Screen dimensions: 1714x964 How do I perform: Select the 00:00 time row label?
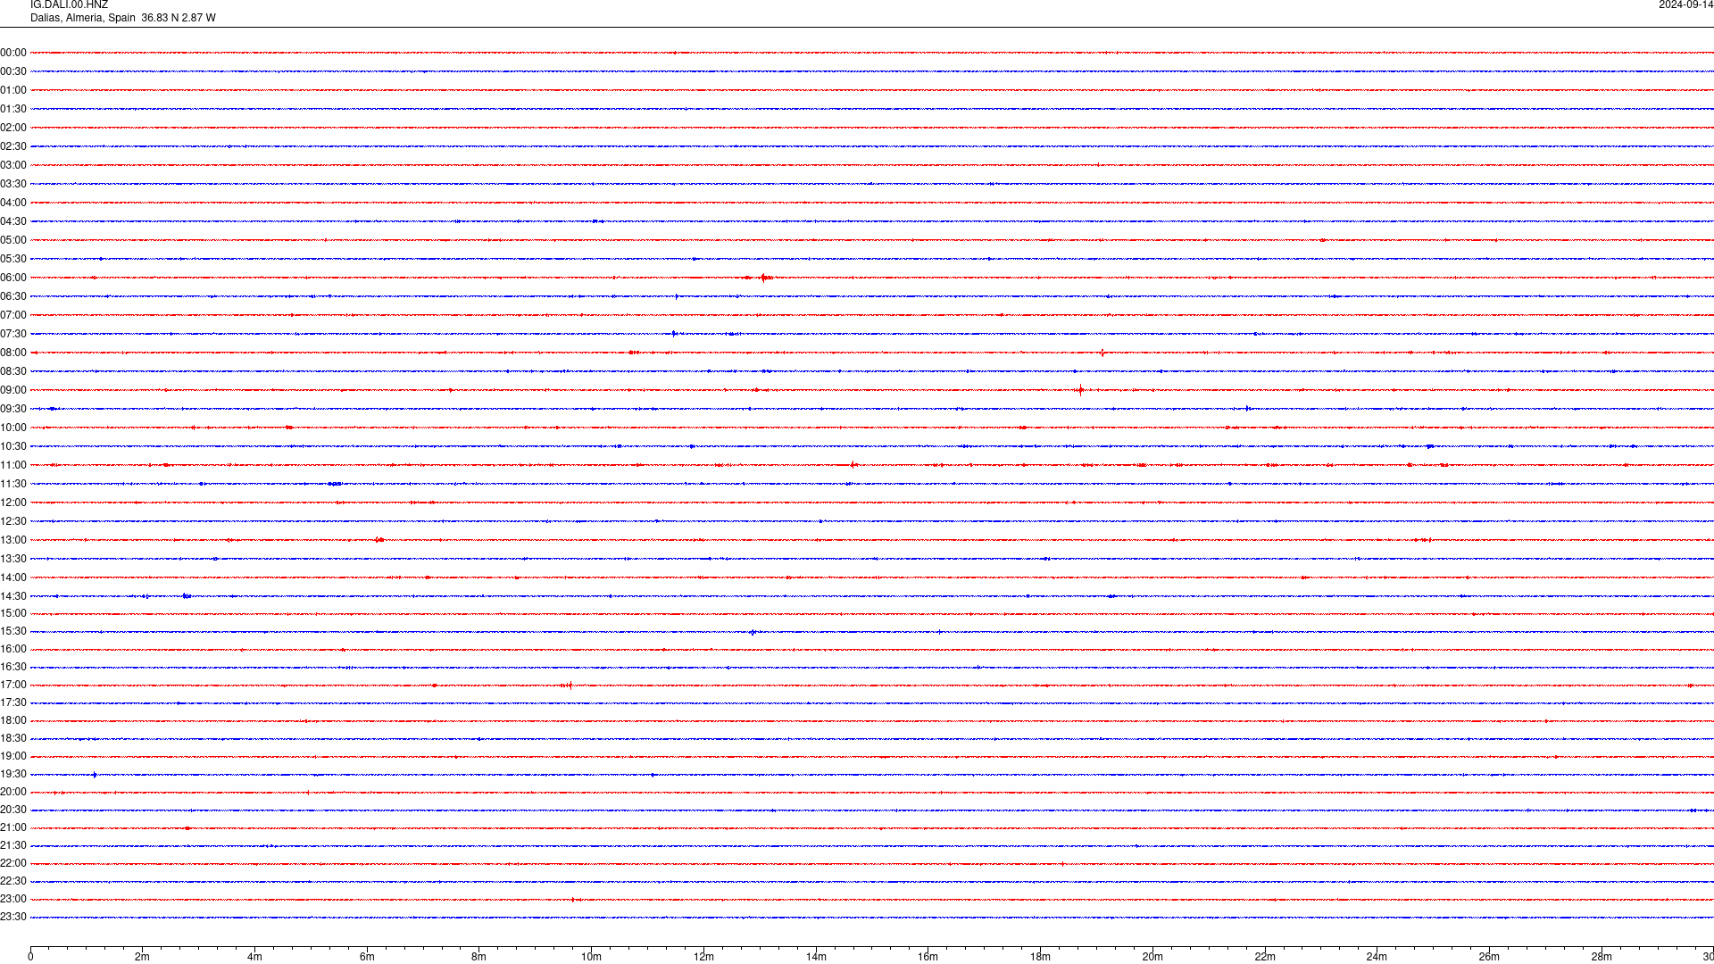13,53
